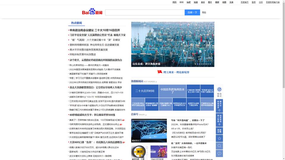Open 百家号 section heading
This screenshot has height=160, width=285.
pos(135,114)
